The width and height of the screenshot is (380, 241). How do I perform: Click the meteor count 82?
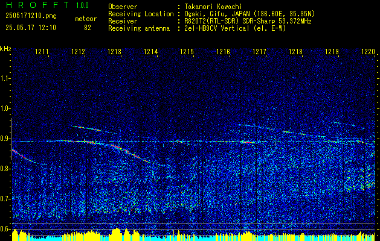[x=88, y=28]
